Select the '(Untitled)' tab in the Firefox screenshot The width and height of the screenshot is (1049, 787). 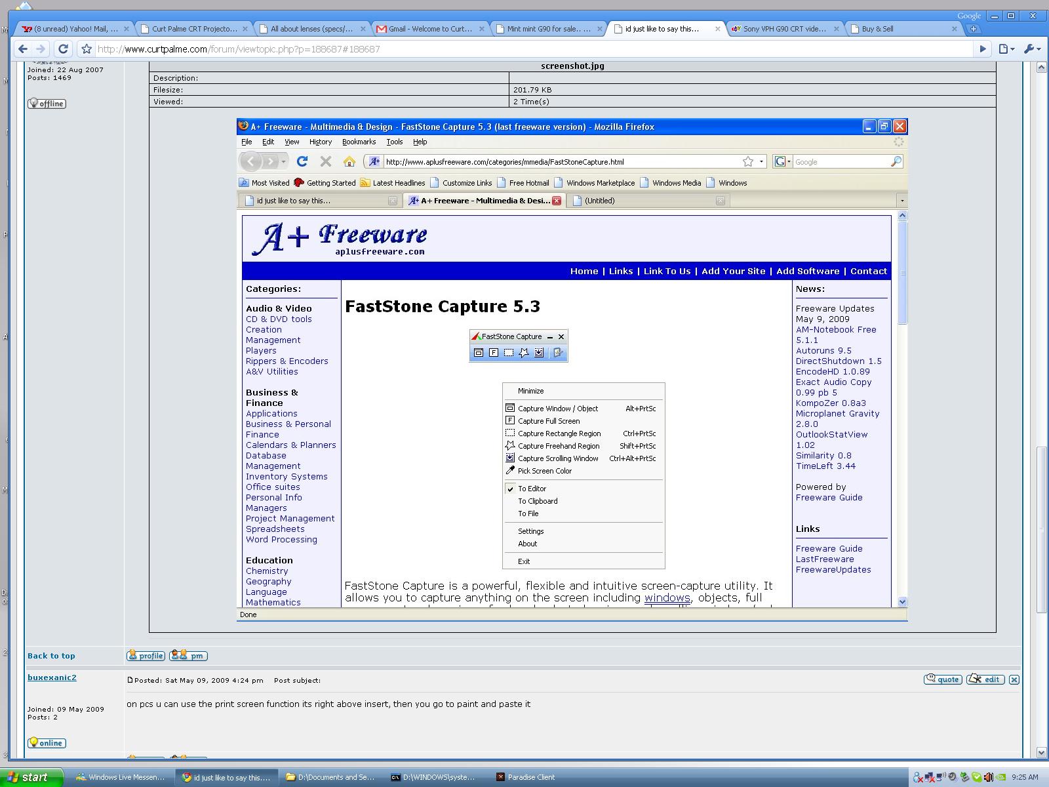[649, 201]
